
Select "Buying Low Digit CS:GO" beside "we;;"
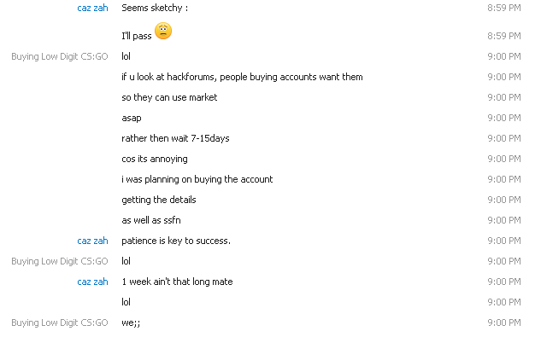(x=60, y=322)
